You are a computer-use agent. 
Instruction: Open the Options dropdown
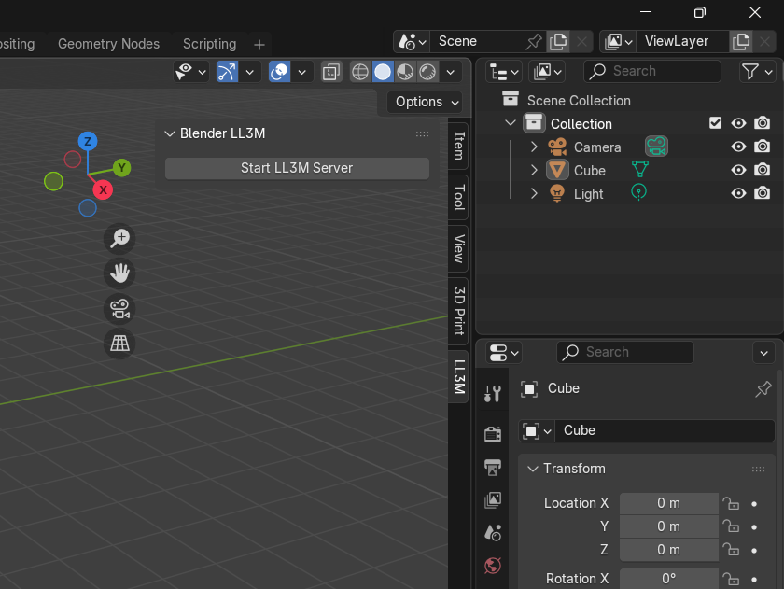pos(425,102)
